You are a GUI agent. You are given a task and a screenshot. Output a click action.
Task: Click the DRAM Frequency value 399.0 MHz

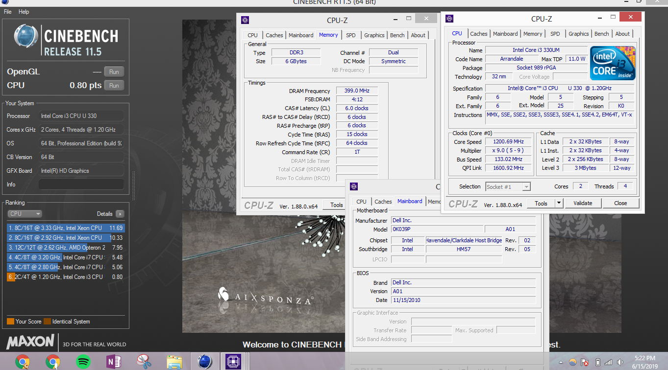(x=357, y=91)
